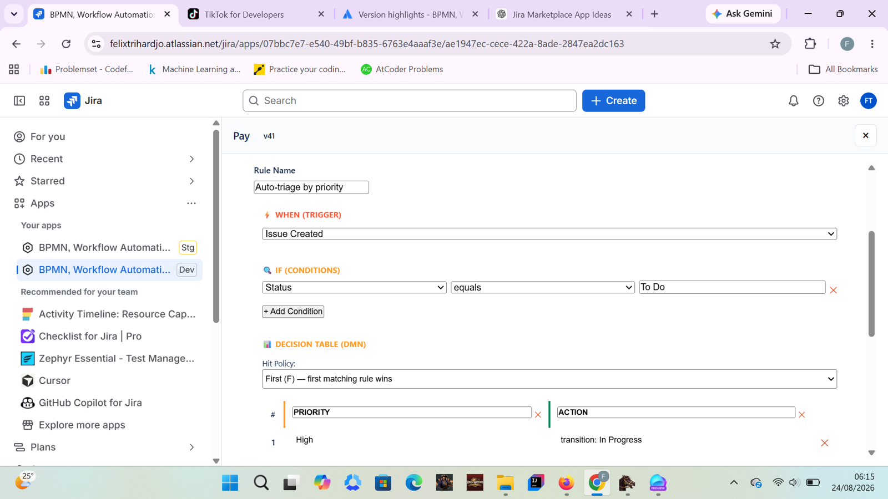This screenshot has width=888, height=499.
Task: Delete the Status equals To Do condition
Action: [x=833, y=290]
